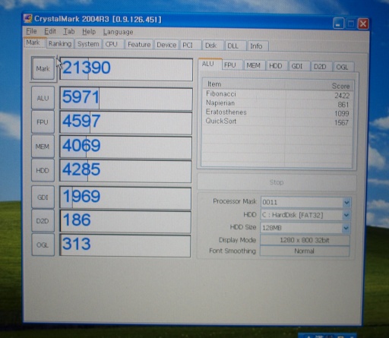The image size is (389, 338).
Task: Click the CrystalMark title bar icon
Action: click(28, 19)
